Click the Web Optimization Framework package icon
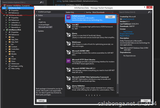This screenshot has height=108, width=160. point(68,78)
